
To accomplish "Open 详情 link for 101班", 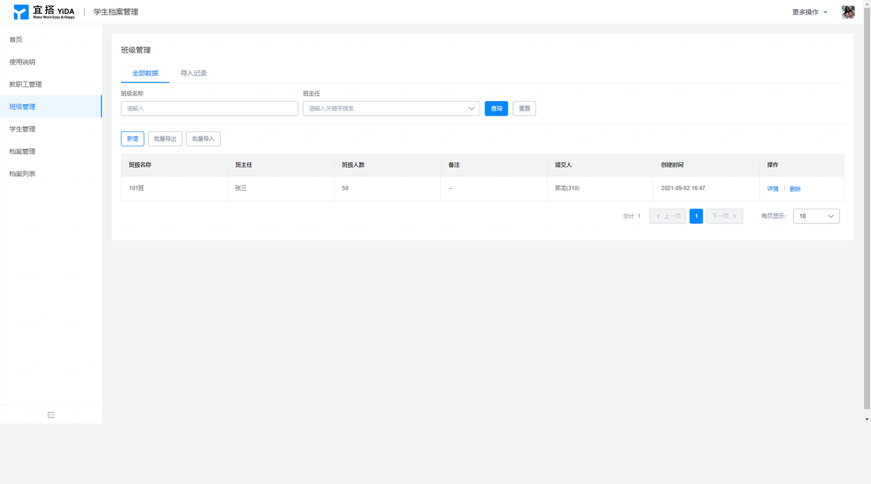I will [x=773, y=189].
